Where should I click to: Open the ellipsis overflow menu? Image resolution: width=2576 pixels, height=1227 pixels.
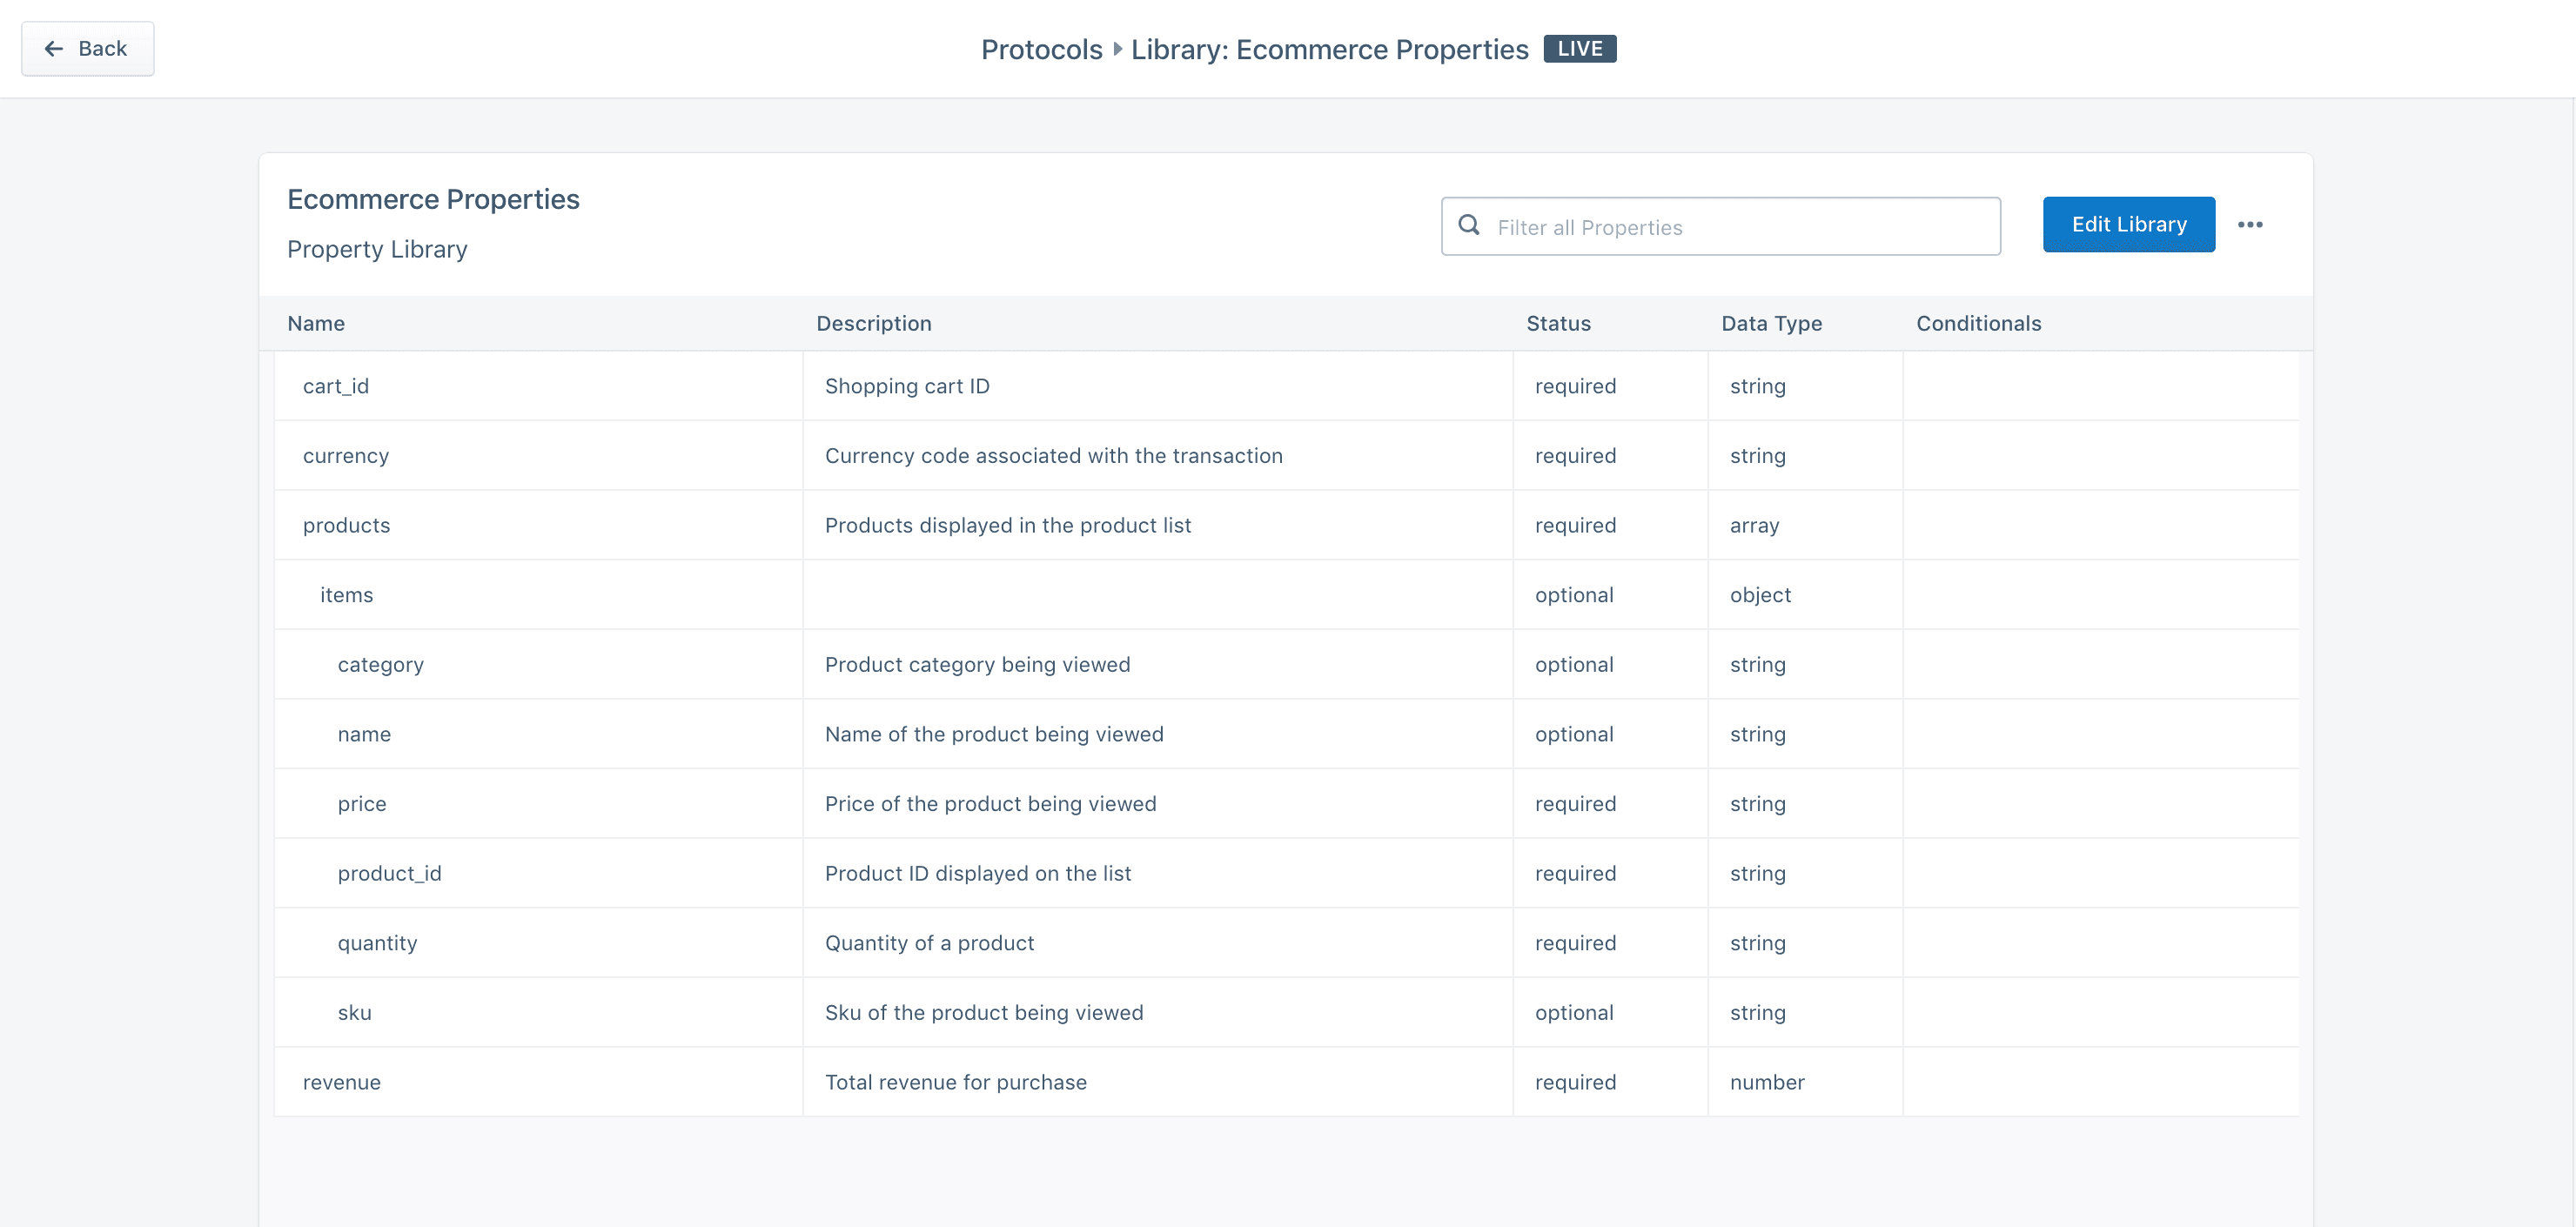2251,224
